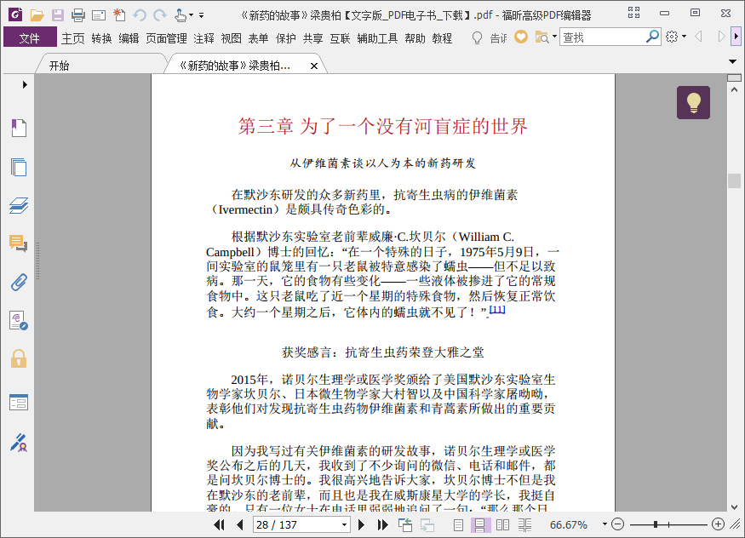Open the form fields panel icon
The height and width of the screenshot is (538, 745).
[19, 402]
